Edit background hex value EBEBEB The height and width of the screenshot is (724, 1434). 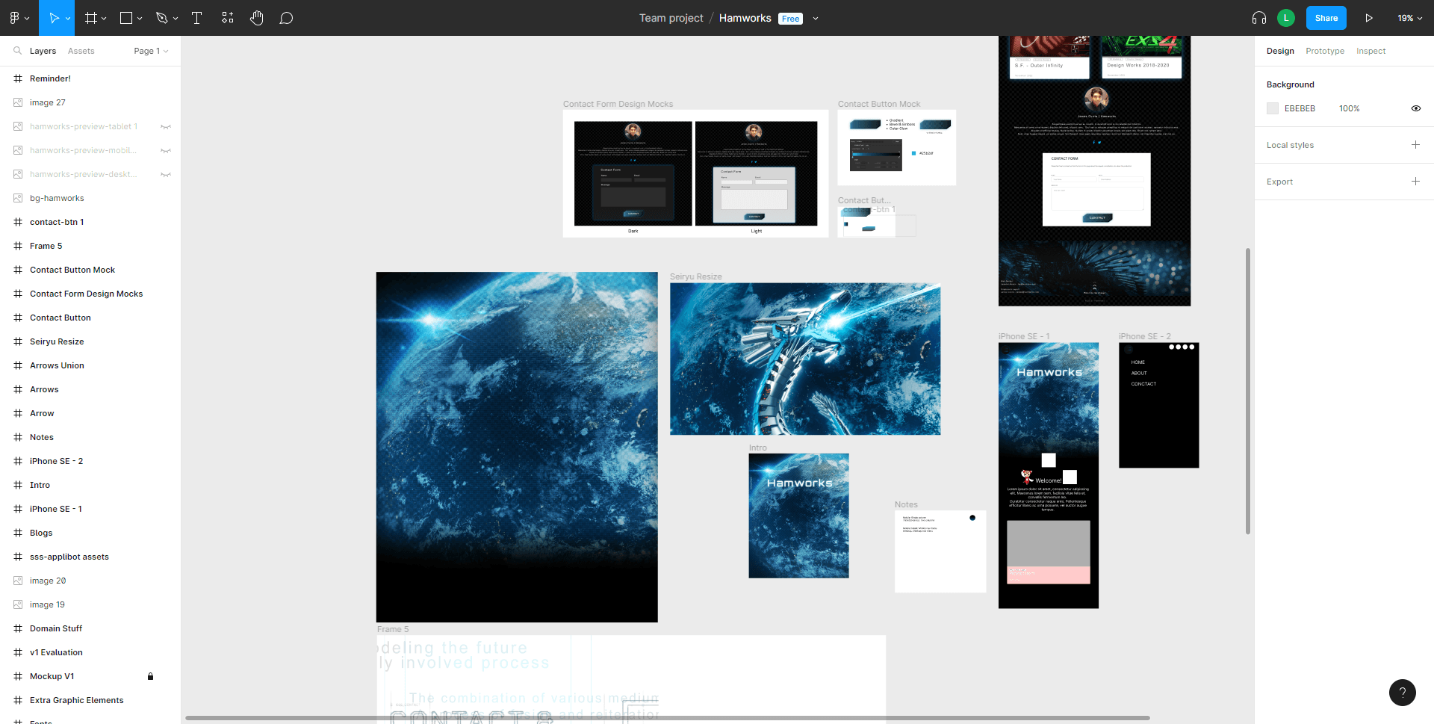pyautogui.click(x=1300, y=108)
